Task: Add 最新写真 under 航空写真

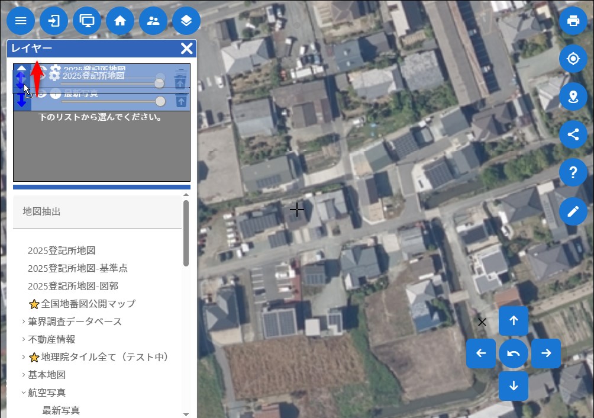Action: (x=61, y=410)
